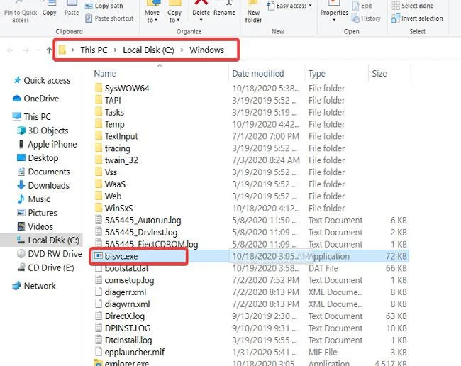Select DPINST.LOG file icon
This screenshot has width=461, height=366.
pos(99,328)
